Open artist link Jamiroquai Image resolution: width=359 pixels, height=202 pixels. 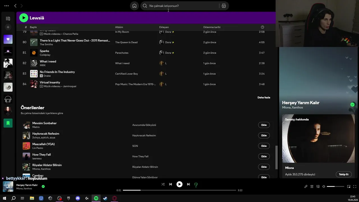[x=70, y=86]
